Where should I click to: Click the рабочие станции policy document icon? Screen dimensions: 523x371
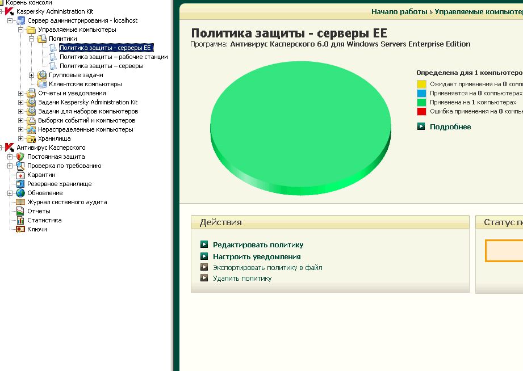(53, 57)
